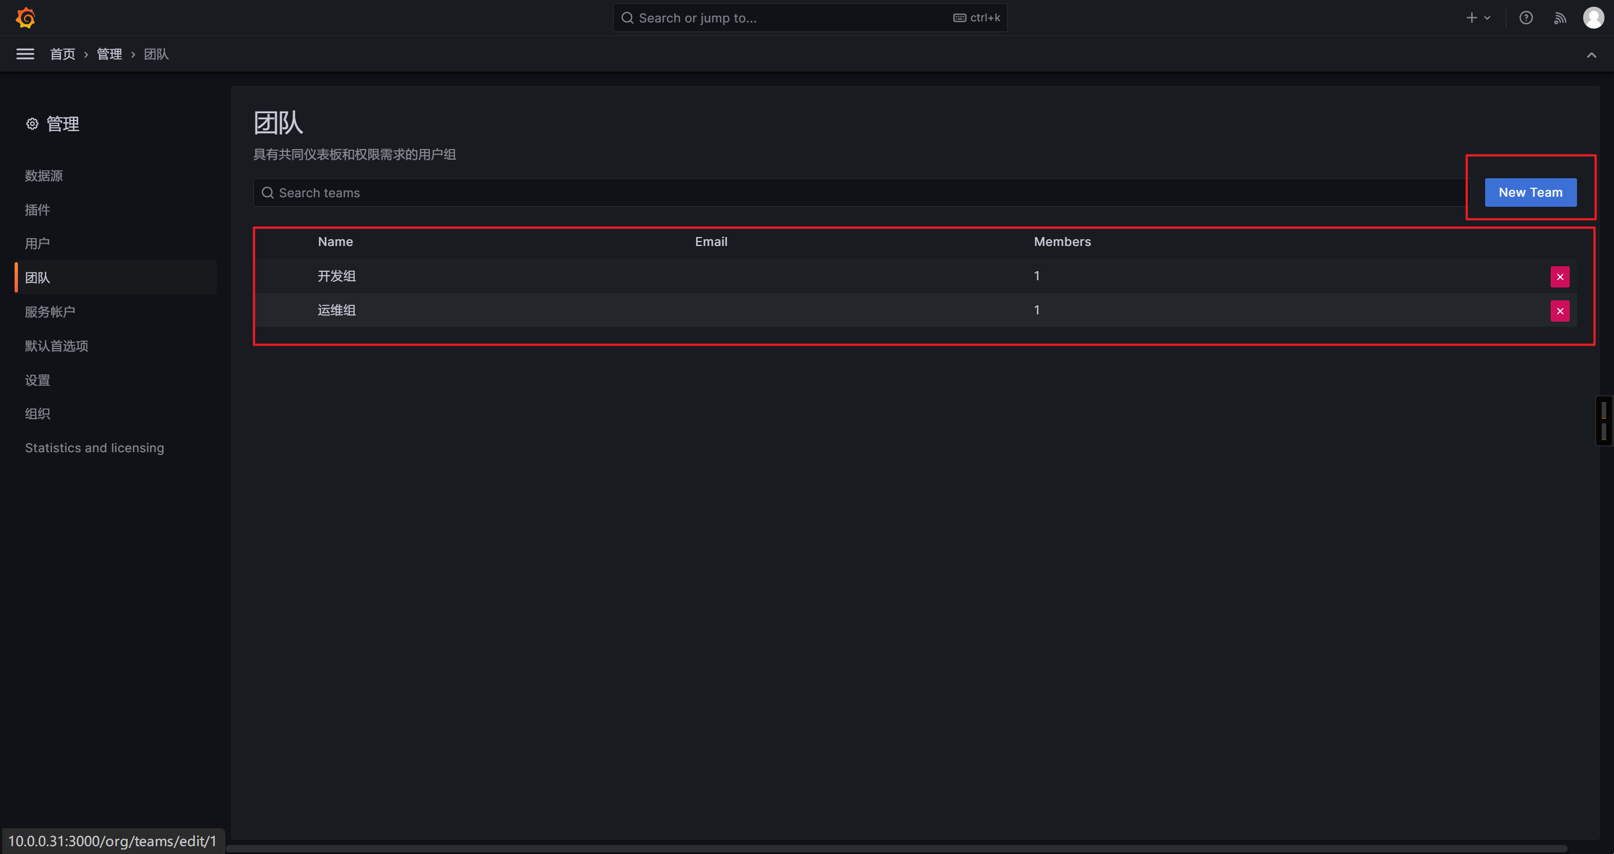Viewport: 1614px width, 854px height.
Task: Click the Name column header
Action: tap(335, 241)
